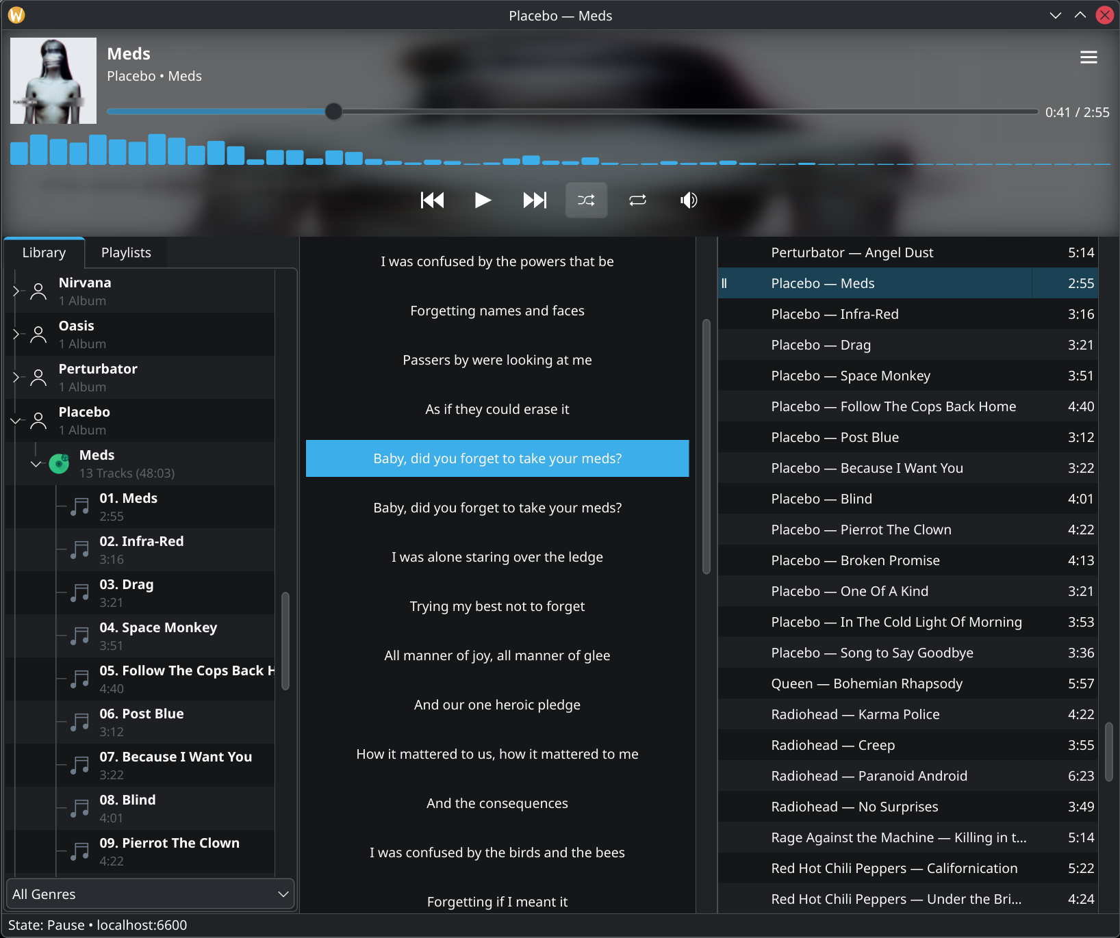Expand the Perturbator artist

click(16, 377)
